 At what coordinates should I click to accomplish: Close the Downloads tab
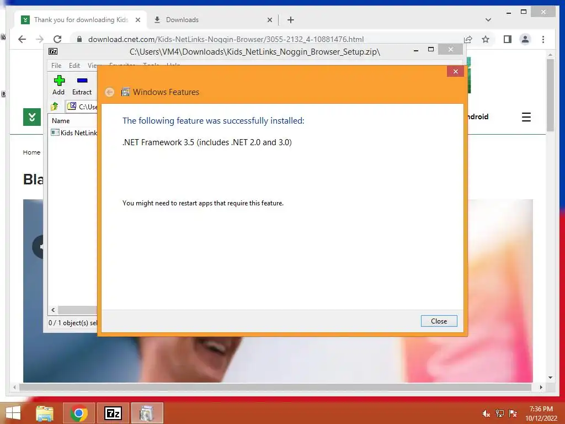click(269, 20)
